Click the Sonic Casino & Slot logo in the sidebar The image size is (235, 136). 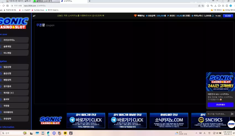click(14, 23)
